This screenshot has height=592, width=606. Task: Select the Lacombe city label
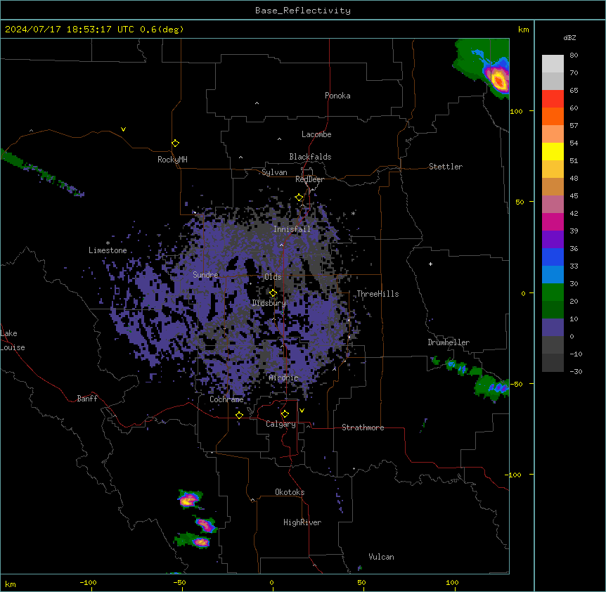point(316,134)
